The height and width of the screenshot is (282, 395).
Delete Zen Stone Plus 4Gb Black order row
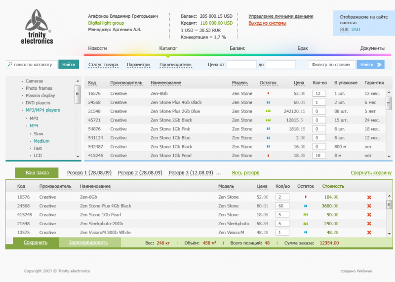click(x=369, y=206)
